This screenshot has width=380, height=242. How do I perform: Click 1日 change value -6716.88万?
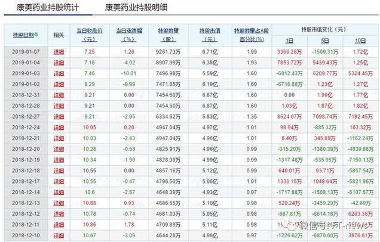289,85
